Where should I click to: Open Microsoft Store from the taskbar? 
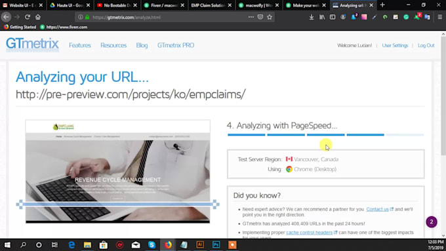pyautogui.click(x=104, y=244)
